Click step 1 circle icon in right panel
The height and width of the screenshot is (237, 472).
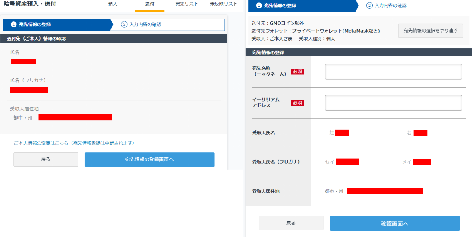pos(259,5)
